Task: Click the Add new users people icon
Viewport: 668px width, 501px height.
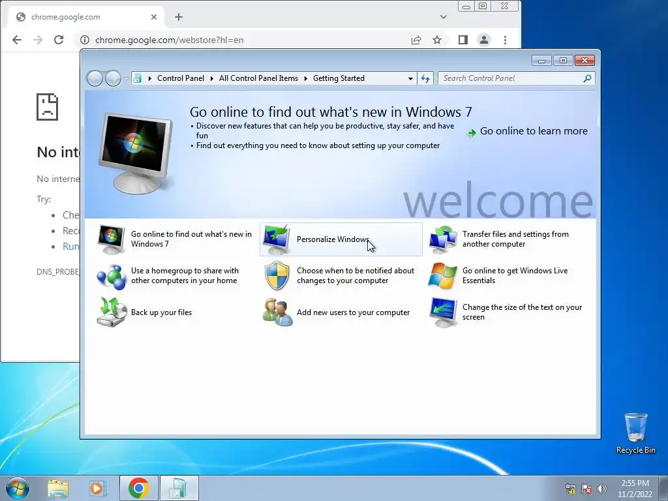Action: tap(278, 312)
